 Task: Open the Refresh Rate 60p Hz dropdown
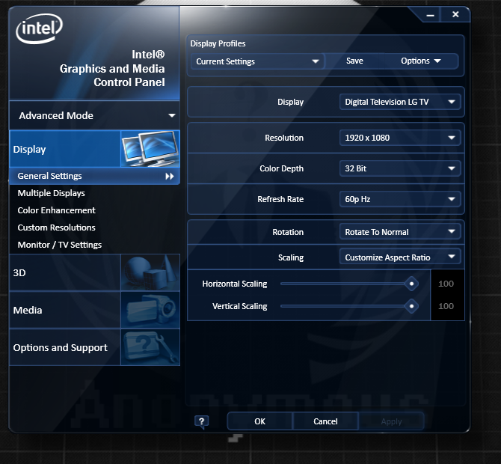coord(400,199)
